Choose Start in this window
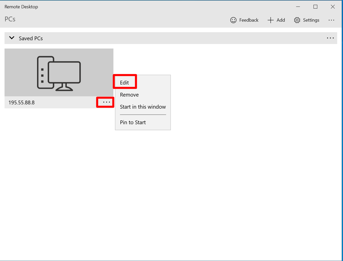Viewport: 343px width, 261px height. (143, 107)
